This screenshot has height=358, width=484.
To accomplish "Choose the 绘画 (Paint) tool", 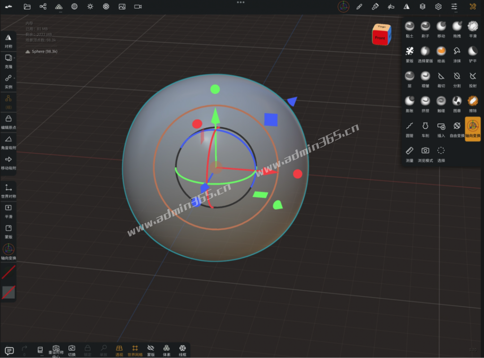I will (x=441, y=54).
